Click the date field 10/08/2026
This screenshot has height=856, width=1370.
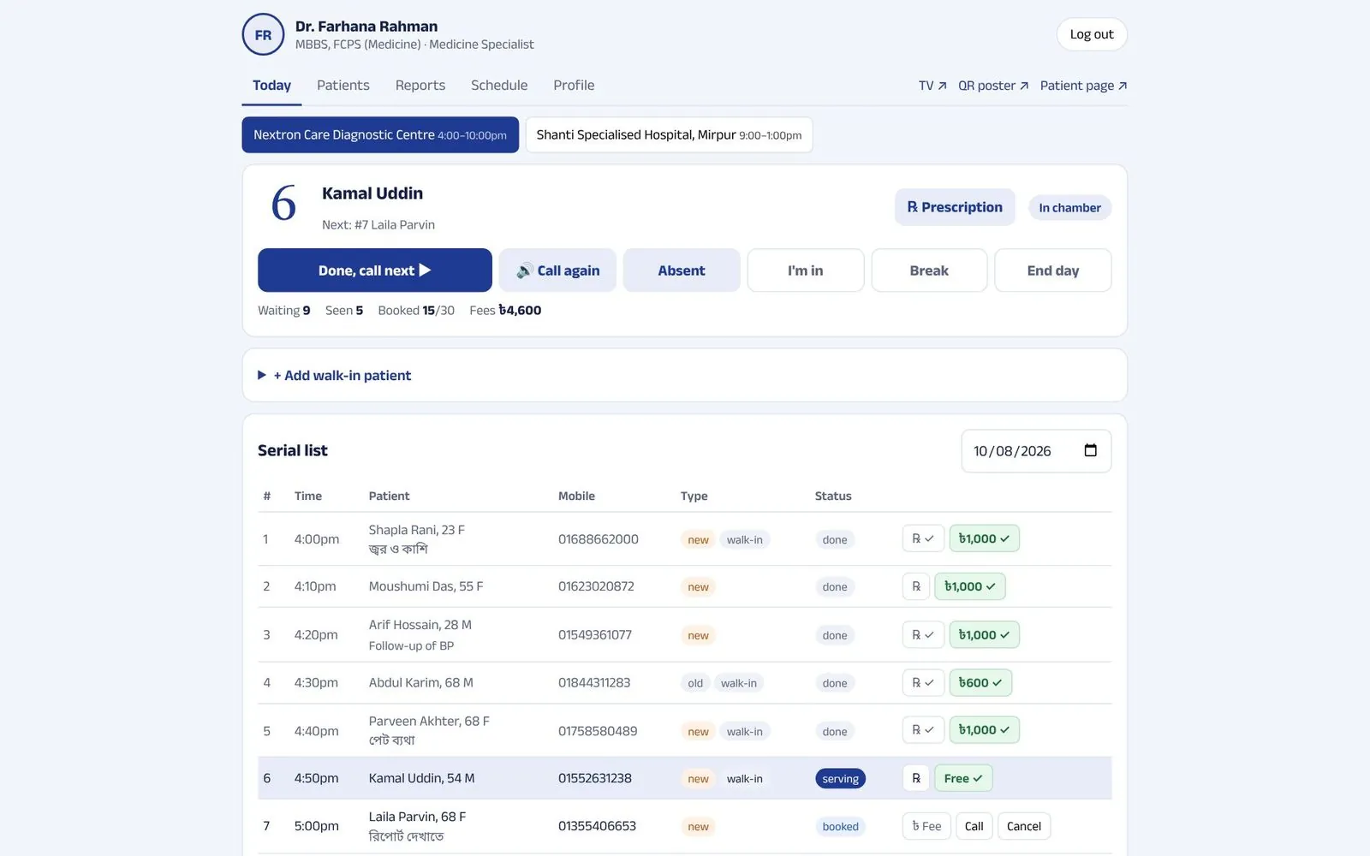click(x=1036, y=451)
